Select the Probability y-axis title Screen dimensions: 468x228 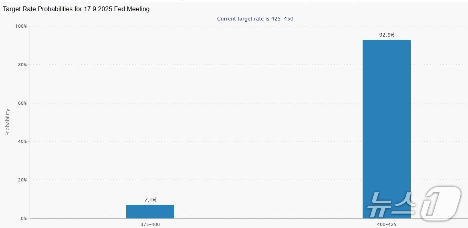pos(8,122)
